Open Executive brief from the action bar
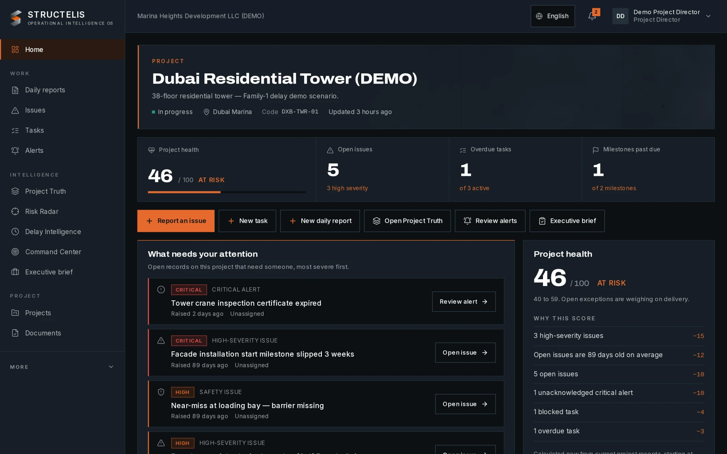The image size is (727, 454). point(567,221)
